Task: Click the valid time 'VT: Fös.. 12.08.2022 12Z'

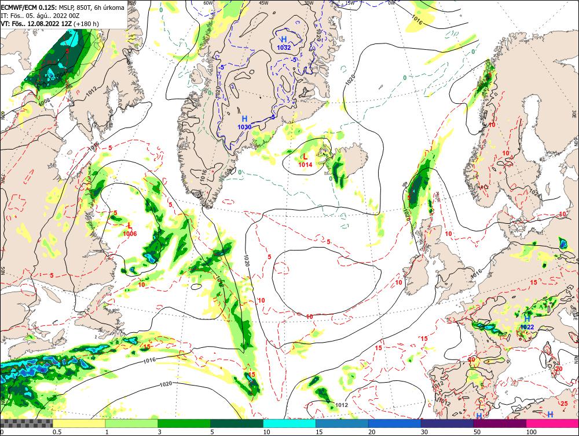Action: 36,24
